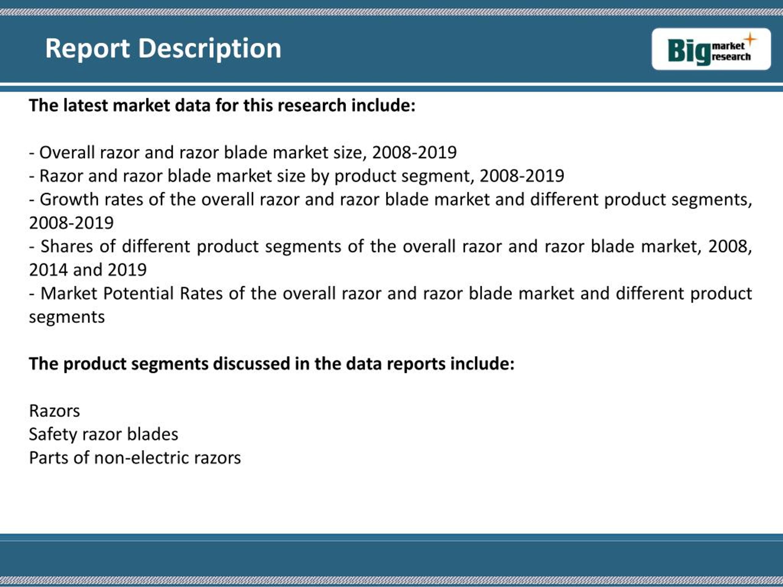
Task: Select the 'Razors' product segment line
Action: point(54,411)
